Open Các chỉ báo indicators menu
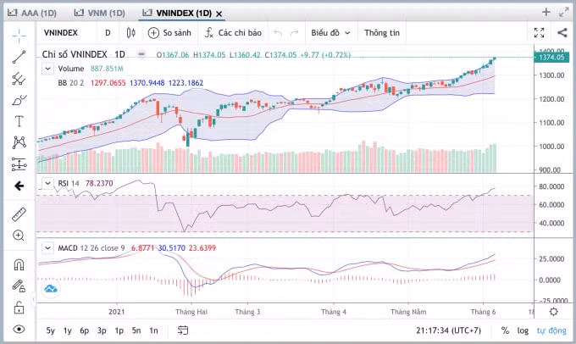 [x=233, y=33]
